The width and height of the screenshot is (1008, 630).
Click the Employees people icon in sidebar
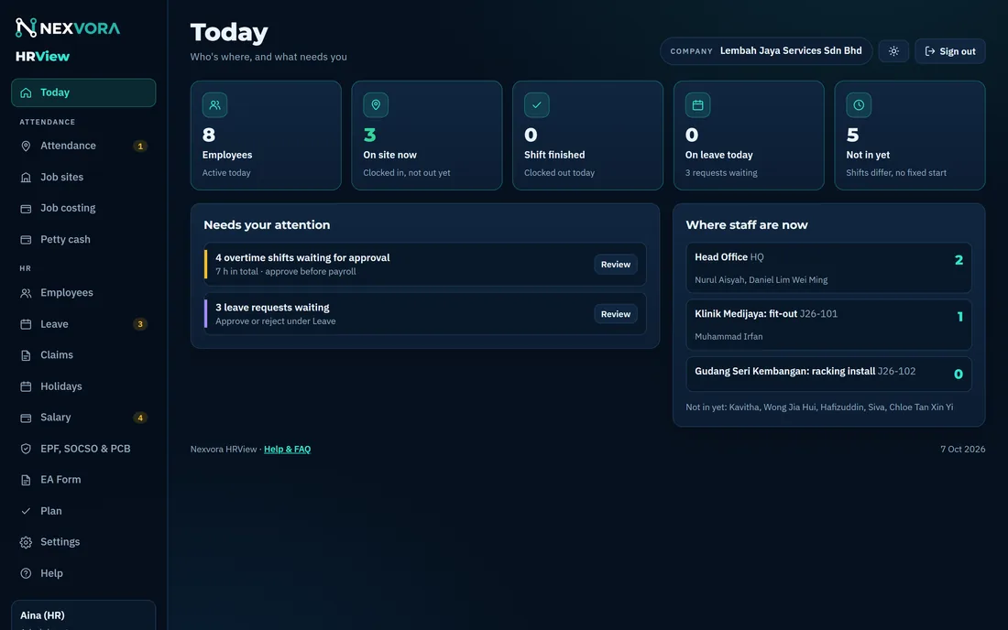click(26, 293)
